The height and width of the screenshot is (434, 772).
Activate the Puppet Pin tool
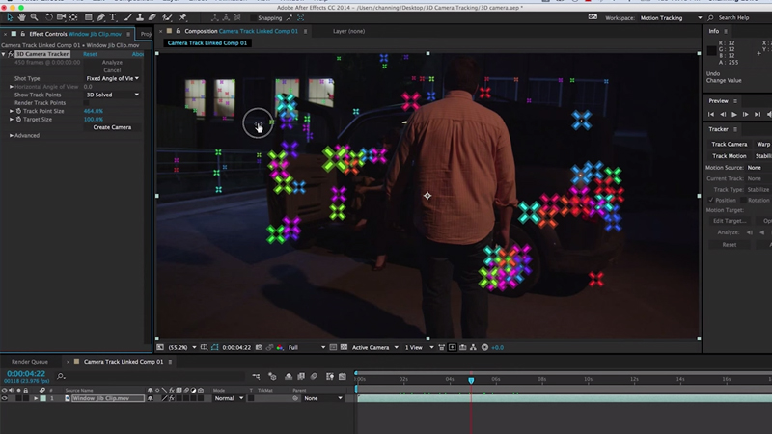pyautogui.click(x=182, y=17)
